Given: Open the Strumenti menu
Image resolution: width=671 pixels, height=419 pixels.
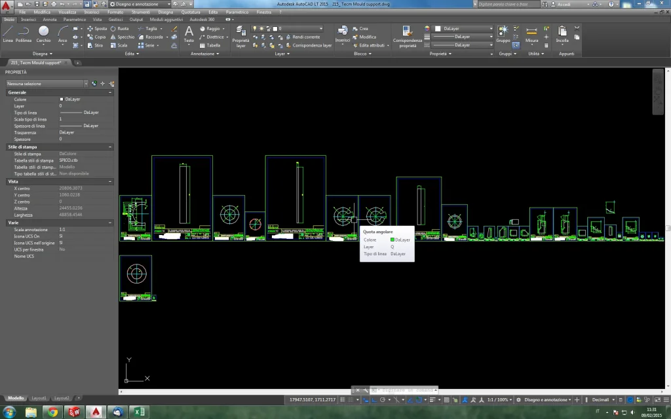Looking at the screenshot, I should (x=141, y=12).
